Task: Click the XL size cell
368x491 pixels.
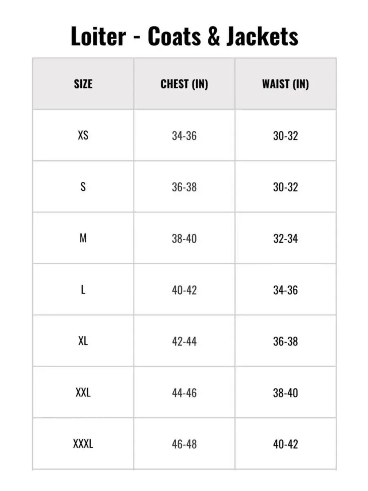Action: pyautogui.click(x=83, y=341)
